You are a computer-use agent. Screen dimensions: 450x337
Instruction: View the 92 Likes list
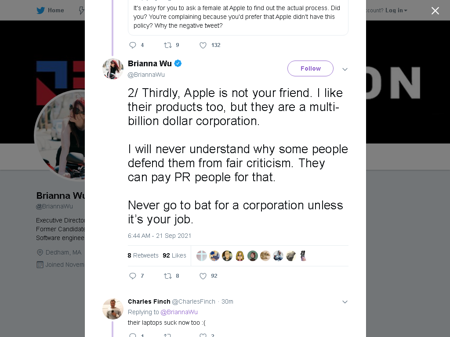click(x=174, y=255)
